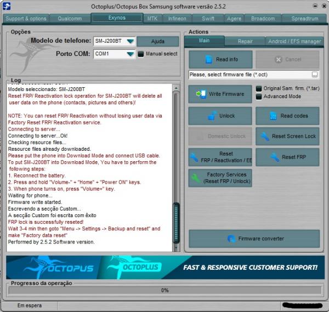This screenshot has width=329, height=312.
Task: Click the Log scroll up arrow
Action: coord(176,88)
